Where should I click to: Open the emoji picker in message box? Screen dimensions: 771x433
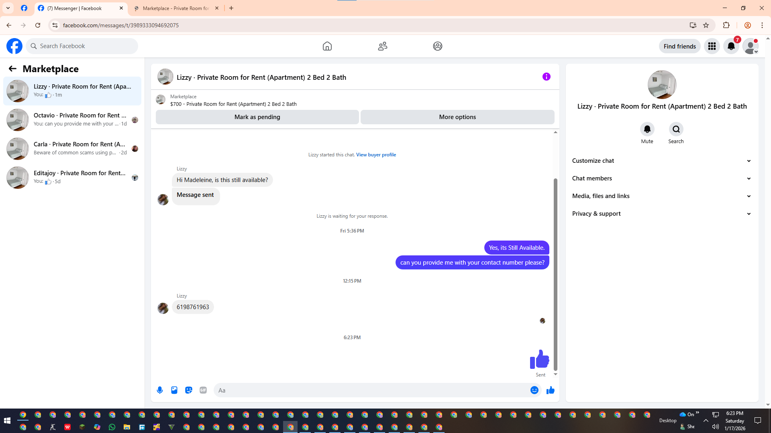click(534, 390)
